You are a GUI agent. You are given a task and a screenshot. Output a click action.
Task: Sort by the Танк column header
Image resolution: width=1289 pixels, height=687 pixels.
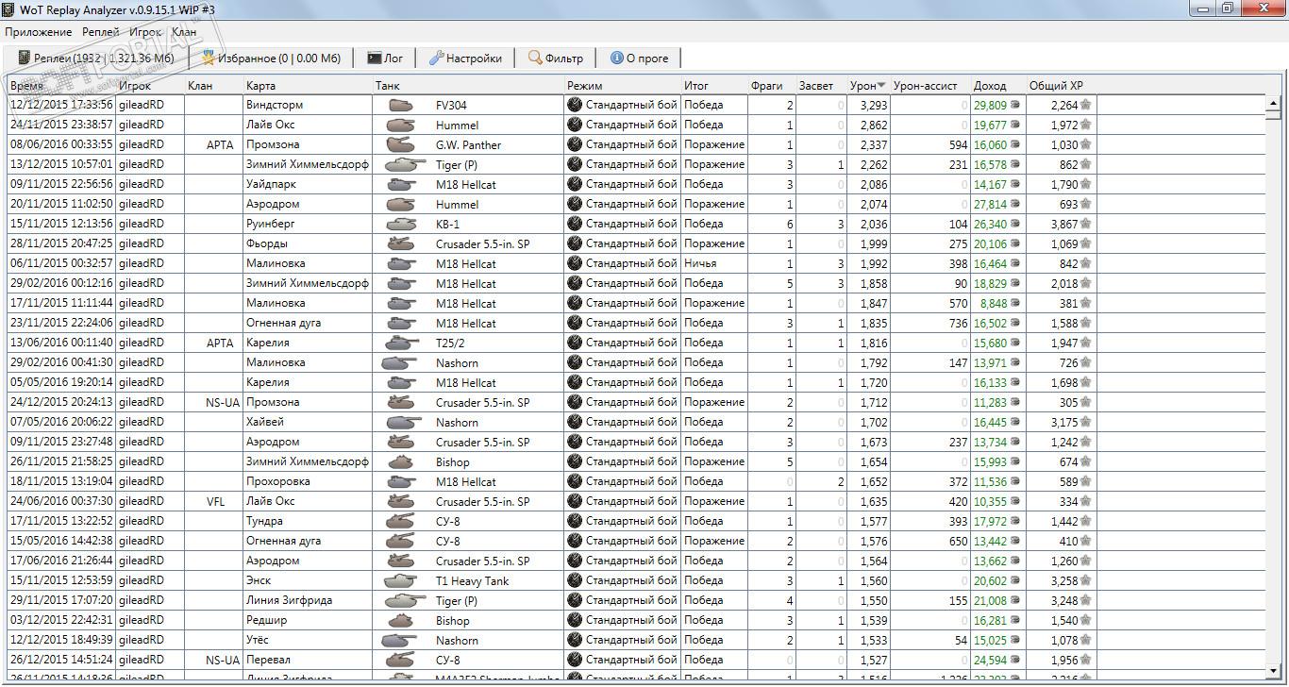[468, 86]
